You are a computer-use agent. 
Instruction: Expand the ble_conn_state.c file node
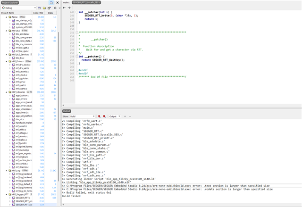click(x=10, y=41)
